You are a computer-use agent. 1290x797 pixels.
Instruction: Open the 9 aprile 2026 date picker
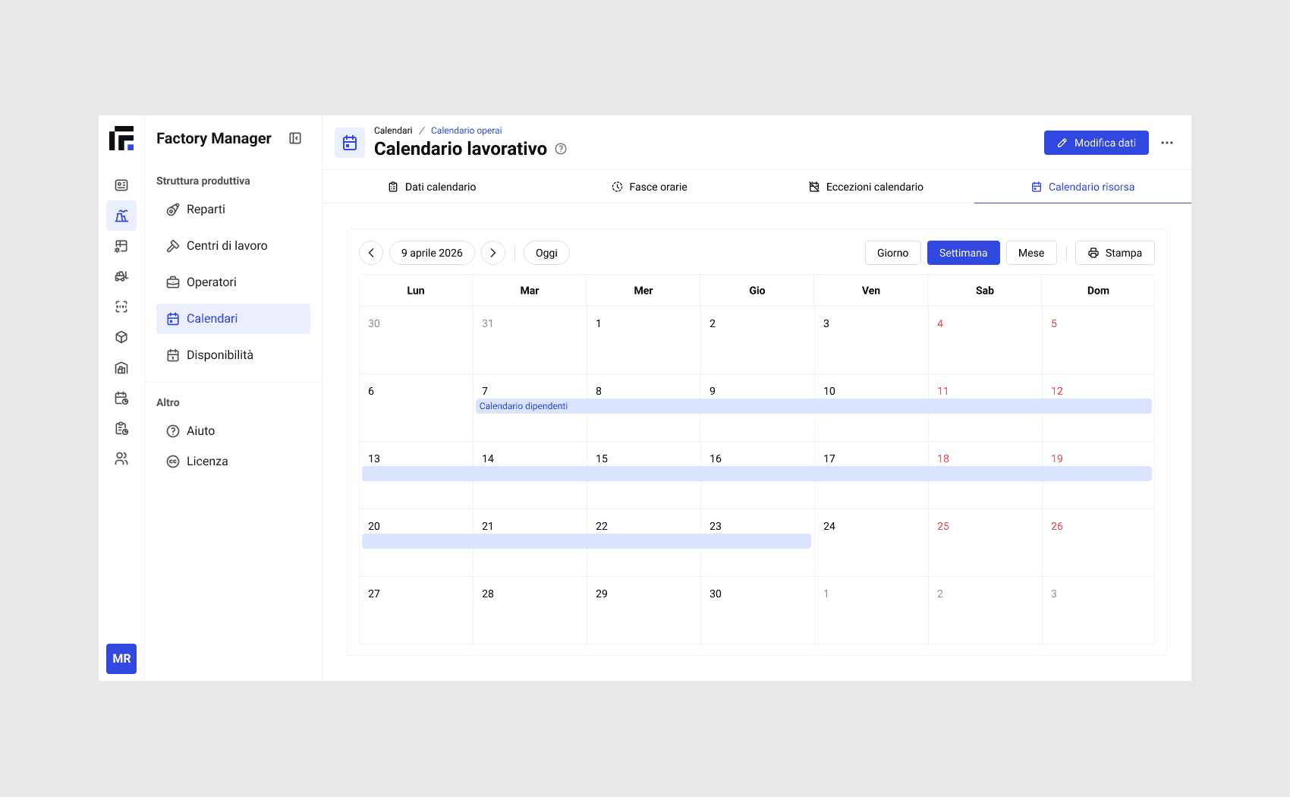coord(432,253)
